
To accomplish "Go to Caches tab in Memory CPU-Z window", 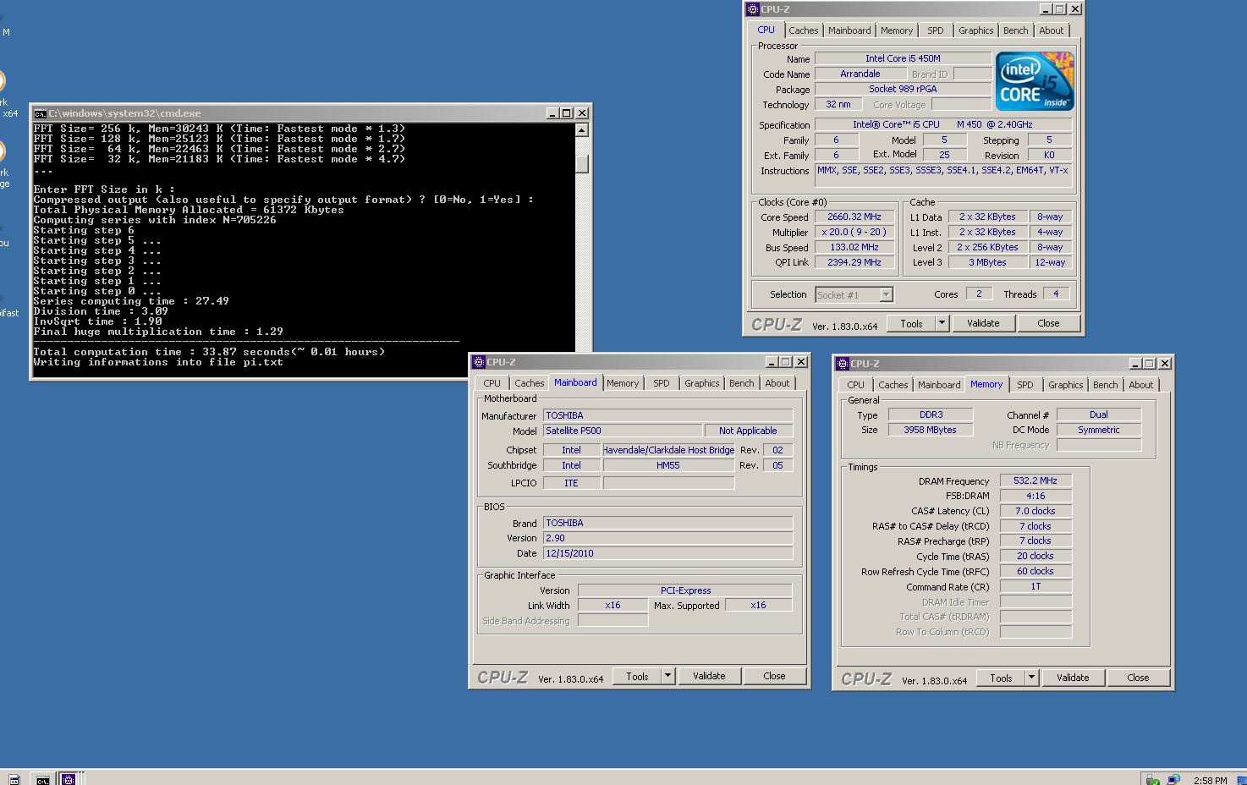I will point(893,385).
